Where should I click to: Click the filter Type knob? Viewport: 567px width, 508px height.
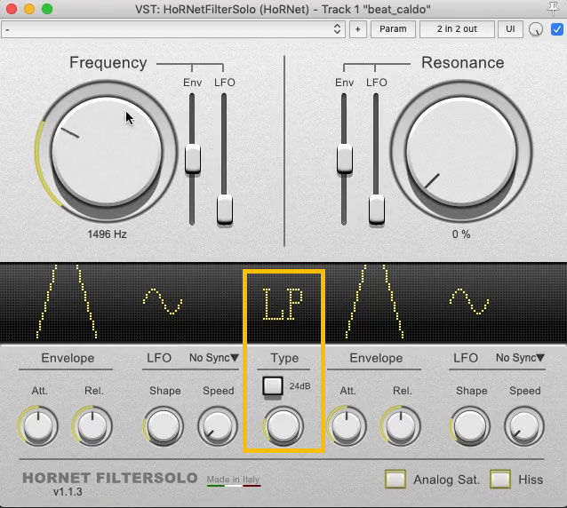(x=283, y=426)
